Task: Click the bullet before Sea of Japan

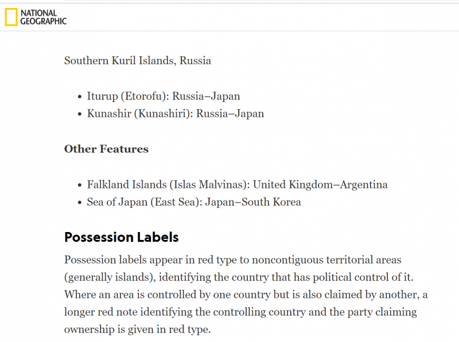Action: click(80, 203)
